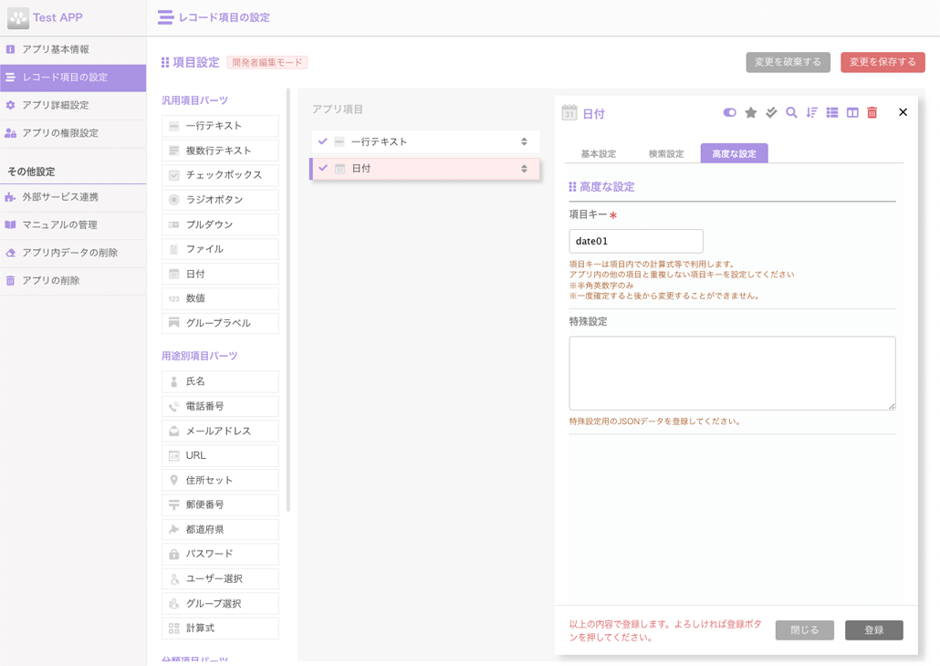This screenshot has width=940, height=666.
Task: Switch to 基本設定 tab
Action: [599, 153]
